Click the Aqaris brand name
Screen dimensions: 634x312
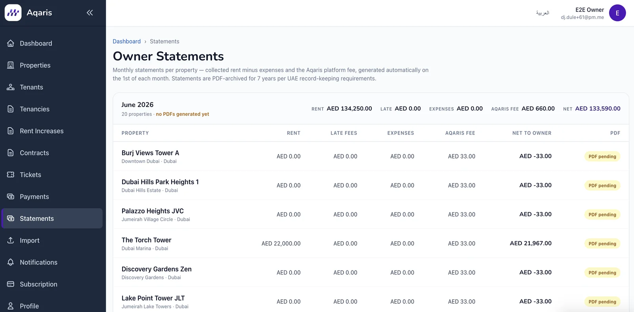click(x=39, y=13)
